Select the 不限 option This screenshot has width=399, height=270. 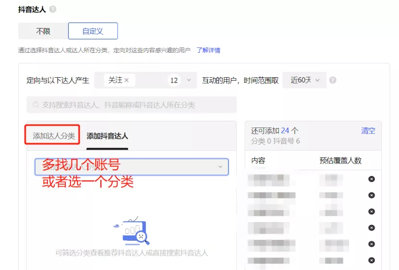43,31
